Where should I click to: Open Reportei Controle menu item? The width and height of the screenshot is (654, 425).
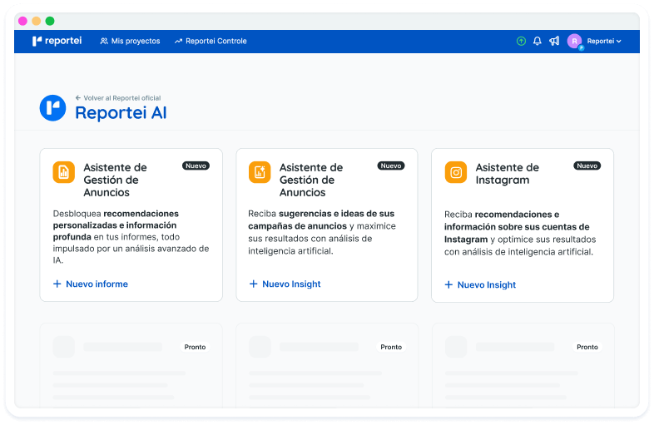(211, 41)
